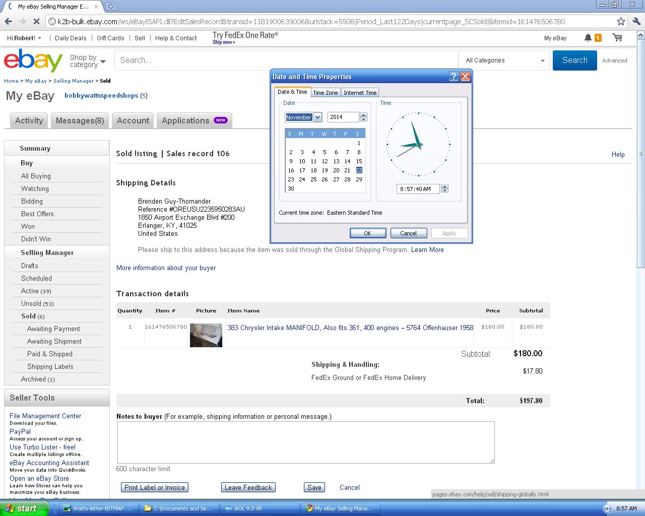Open the 383 Chrysler Intake MANIFOLD listing link
Image resolution: width=645 pixels, height=516 pixels.
(x=350, y=328)
